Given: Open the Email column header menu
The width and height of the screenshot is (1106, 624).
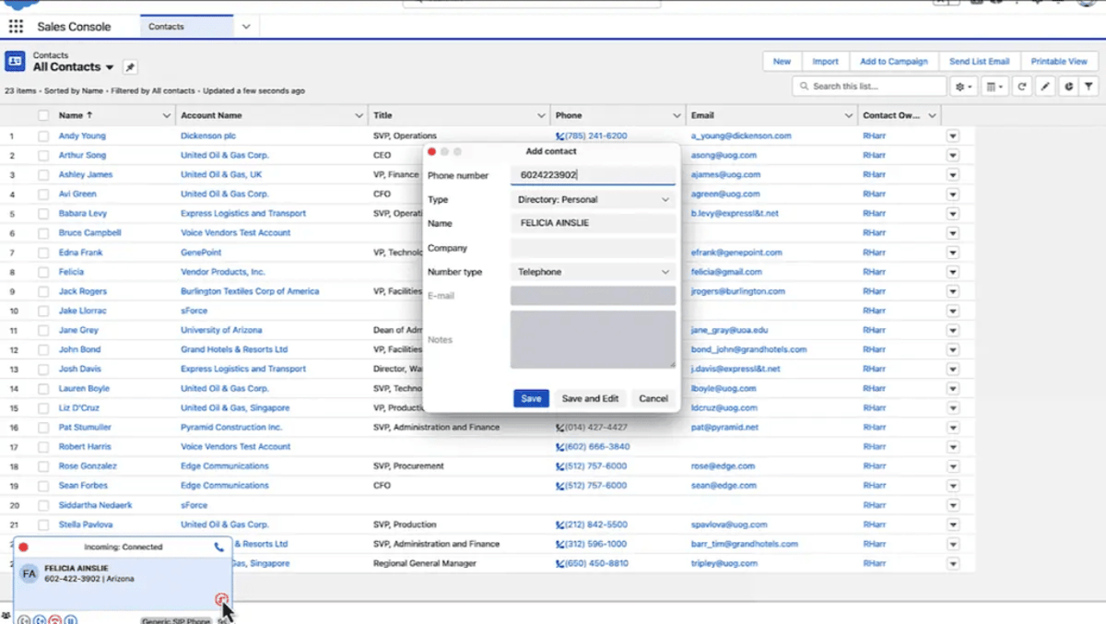Looking at the screenshot, I should point(848,116).
